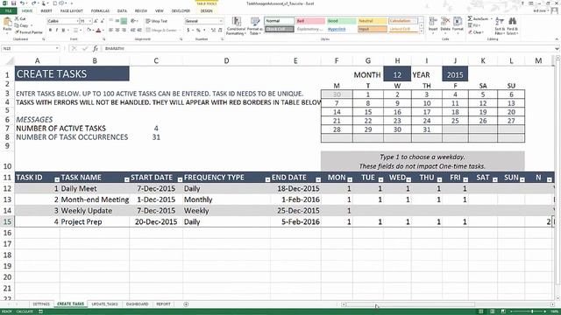Open the REPORT sheet tab
Screen dimensions: 561x315
(164, 304)
